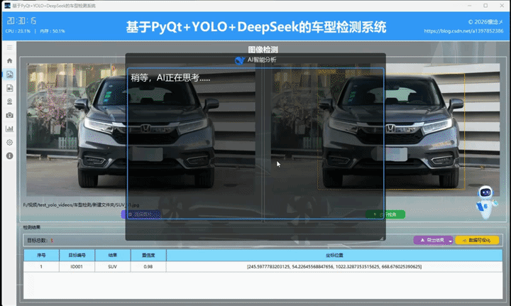The image size is (511, 306).
Task: Click the 图像检测 page heading
Action: tap(263, 50)
